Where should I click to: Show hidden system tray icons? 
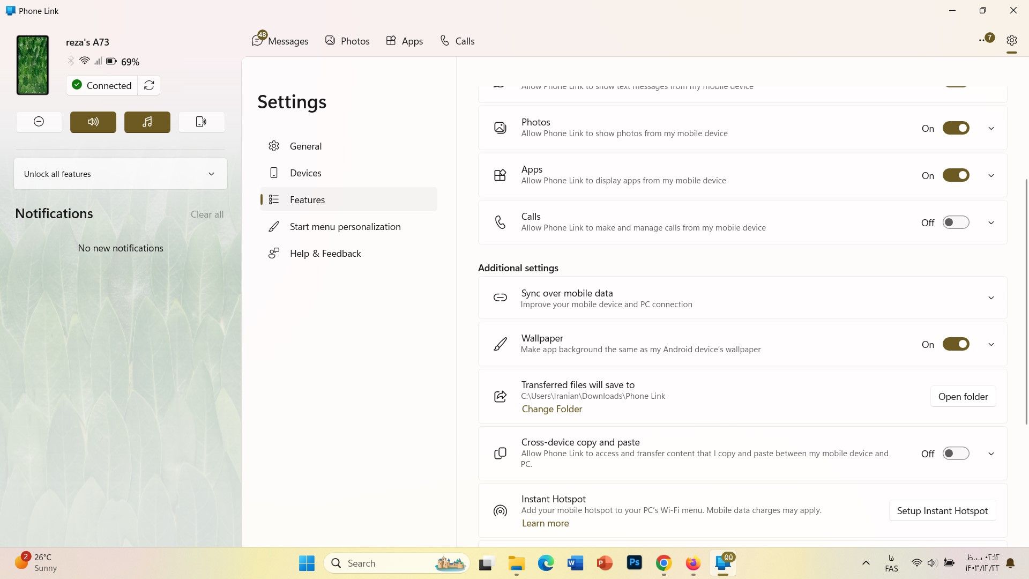(866, 563)
